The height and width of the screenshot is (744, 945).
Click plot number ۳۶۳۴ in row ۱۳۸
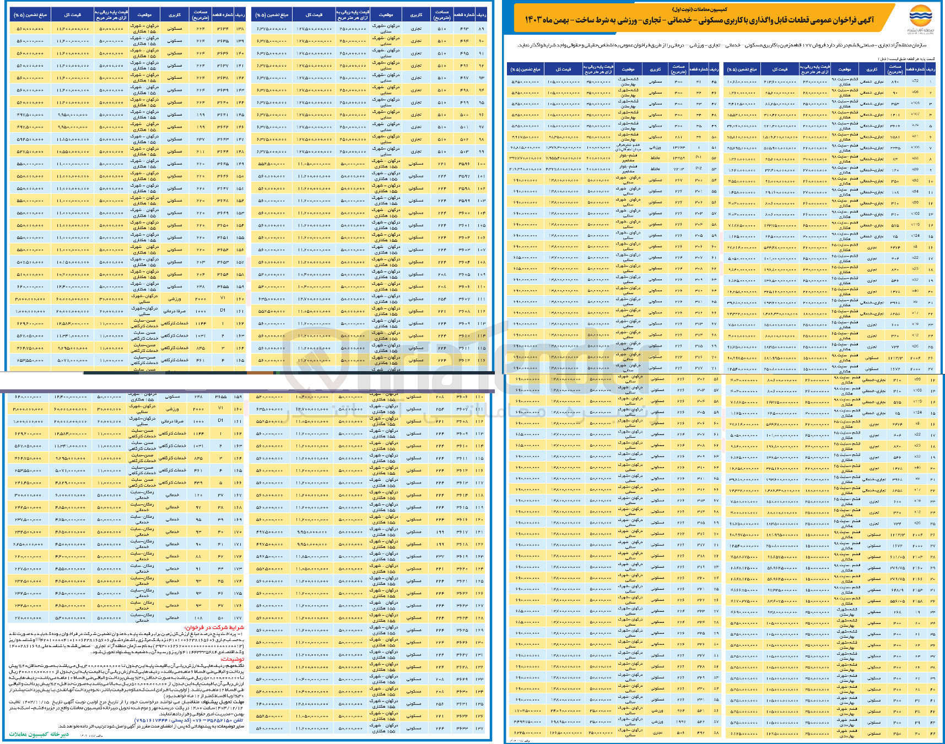(x=223, y=28)
